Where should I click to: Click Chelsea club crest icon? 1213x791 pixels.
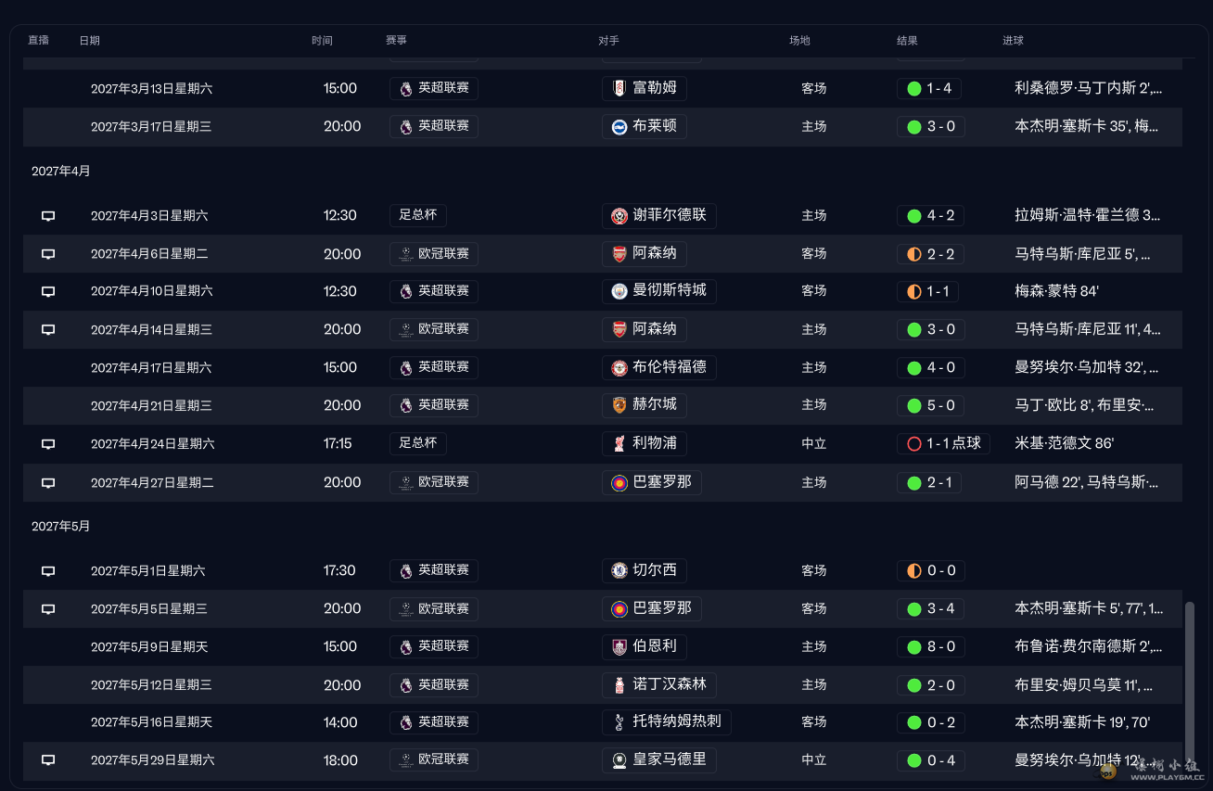pos(619,570)
